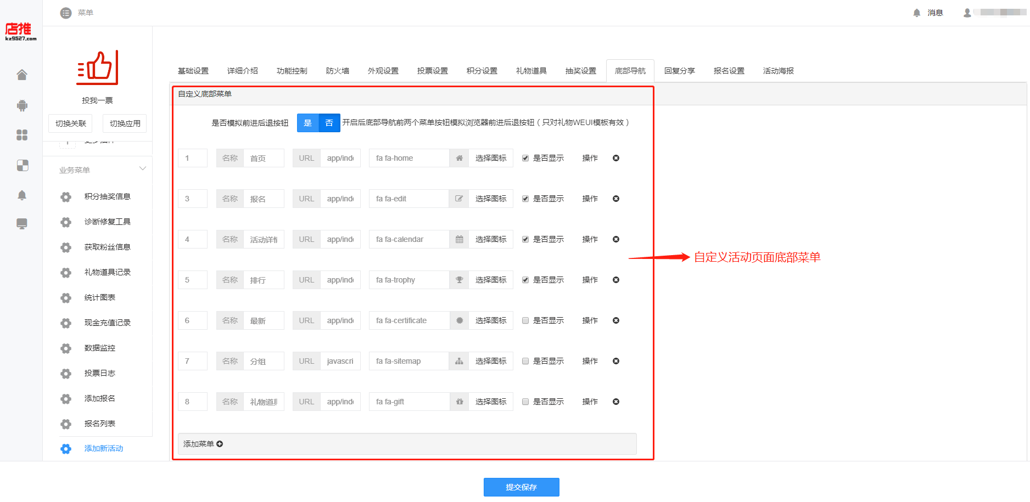Click the Android robot sidebar icon
Screen dimensions: 1030x502
click(22, 105)
